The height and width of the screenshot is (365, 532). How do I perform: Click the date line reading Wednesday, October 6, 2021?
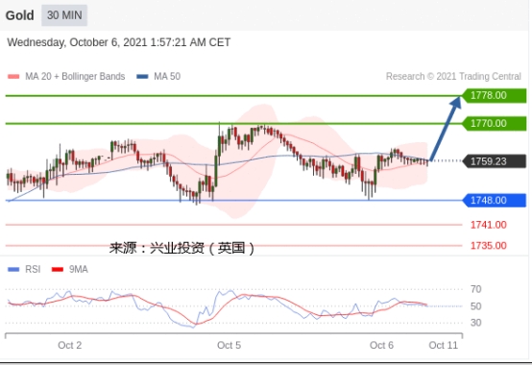coord(119,42)
